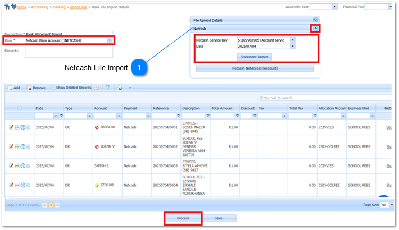Viewport: 399px width, 230px height.
Task: Click the Save button
Action: (x=219, y=218)
